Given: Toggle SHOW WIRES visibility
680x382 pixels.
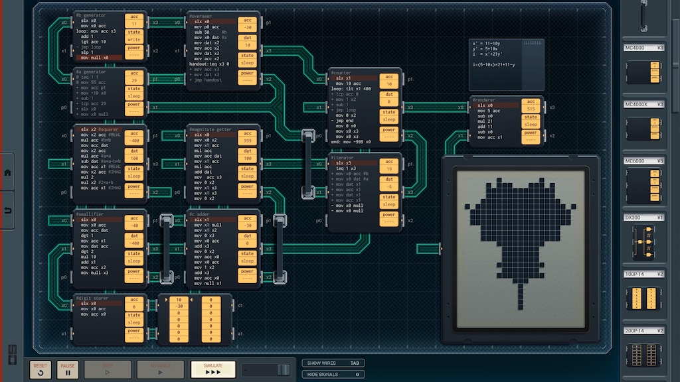Looking at the screenshot, I should 332,363.
